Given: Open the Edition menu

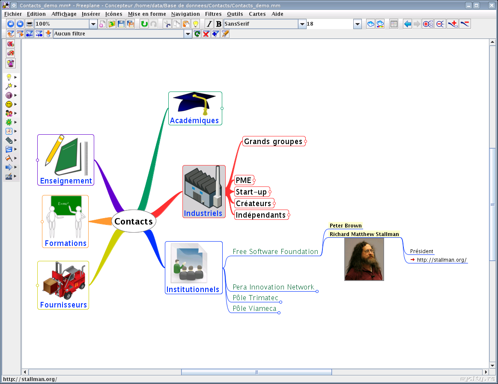Looking at the screenshot, I should point(36,14).
